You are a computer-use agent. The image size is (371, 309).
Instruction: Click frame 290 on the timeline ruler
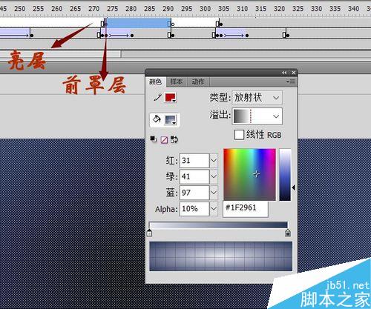[x=168, y=9]
